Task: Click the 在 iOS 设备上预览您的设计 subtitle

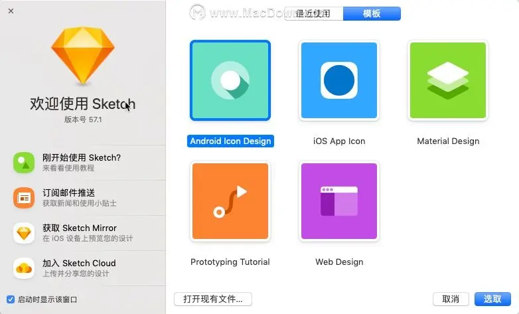Action: point(88,238)
